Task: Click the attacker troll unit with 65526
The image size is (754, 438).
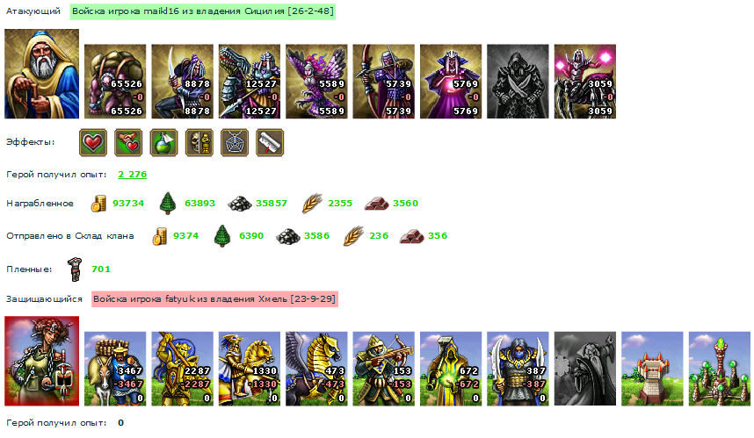Action: [x=115, y=82]
